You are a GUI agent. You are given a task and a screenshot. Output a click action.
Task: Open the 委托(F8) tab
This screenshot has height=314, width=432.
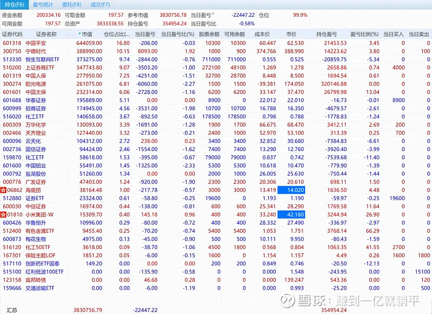tap(72, 5)
